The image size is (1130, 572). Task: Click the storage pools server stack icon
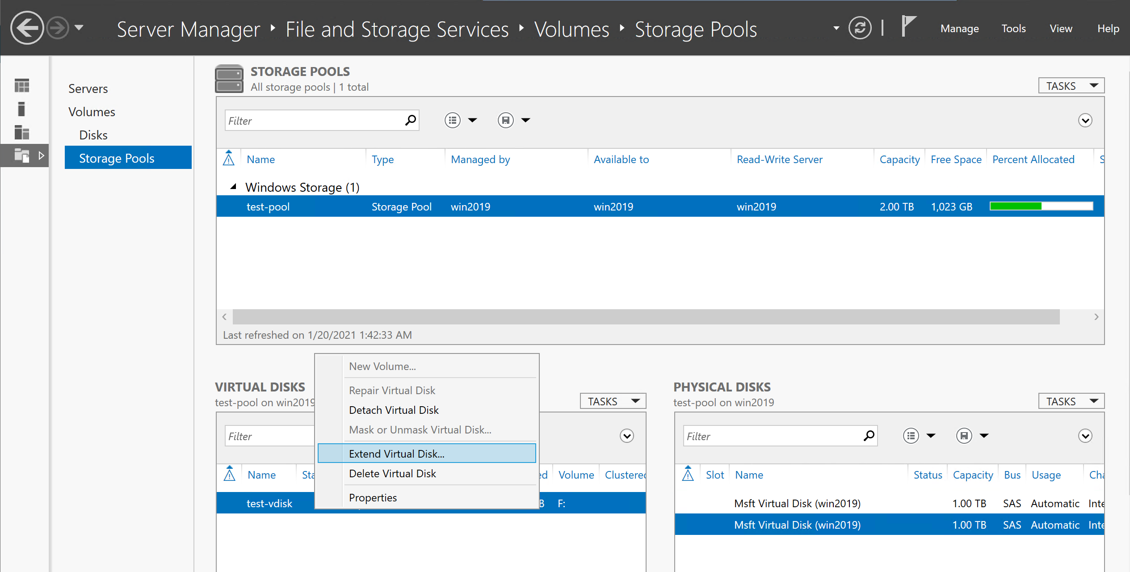pyautogui.click(x=229, y=79)
